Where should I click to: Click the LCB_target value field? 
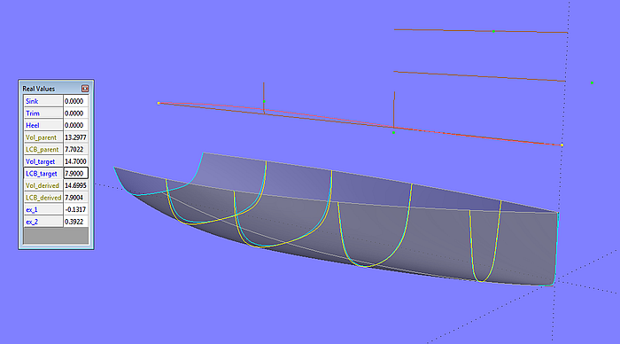pyautogui.click(x=75, y=174)
